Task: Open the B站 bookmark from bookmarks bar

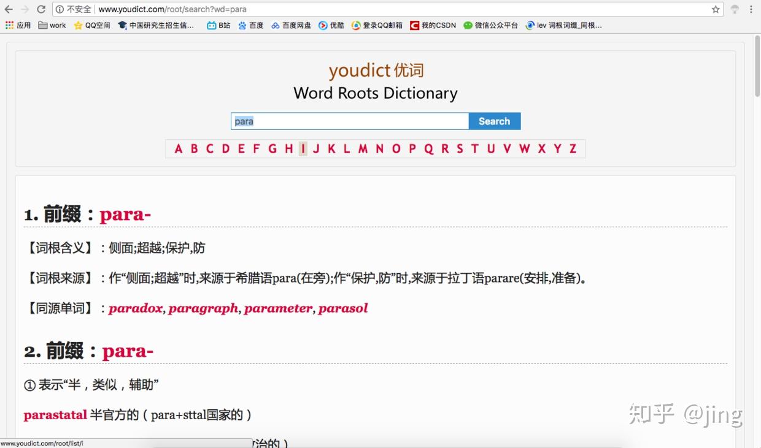Action: (x=218, y=25)
